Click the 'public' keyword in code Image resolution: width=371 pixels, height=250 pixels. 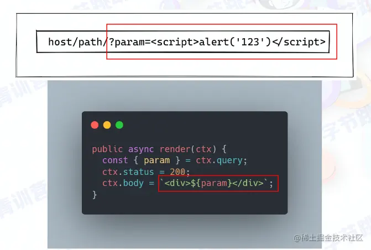coord(107,149)
